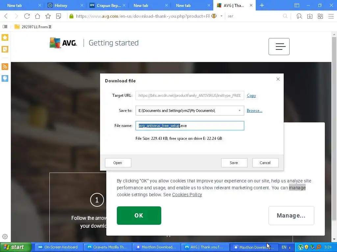The image size is (337, 252).
Task: Open the browser main menu
Action: tap(331, 16)
